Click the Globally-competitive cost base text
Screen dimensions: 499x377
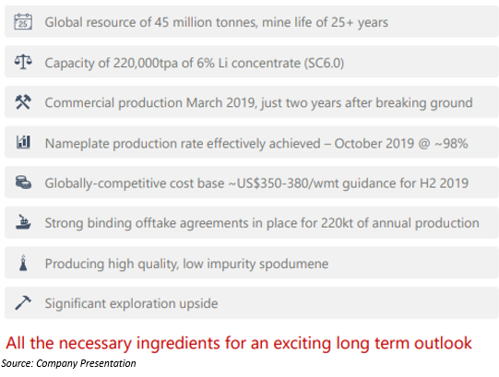click(x=135, y=183)
